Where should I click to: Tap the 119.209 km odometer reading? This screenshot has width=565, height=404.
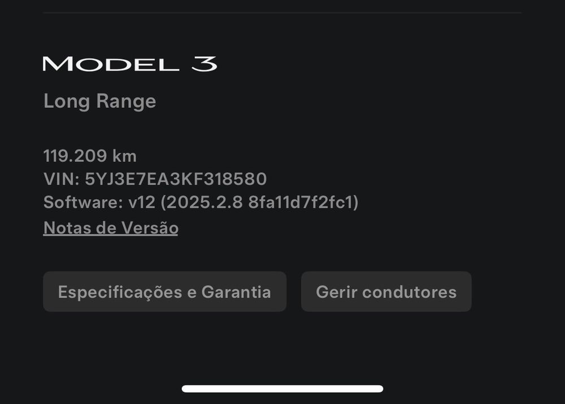coord(90,156)
